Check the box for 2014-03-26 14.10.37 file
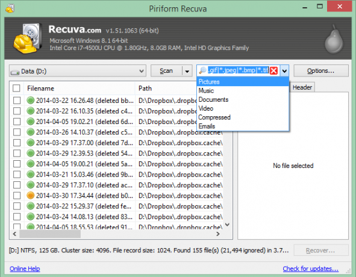 point(17,132)
